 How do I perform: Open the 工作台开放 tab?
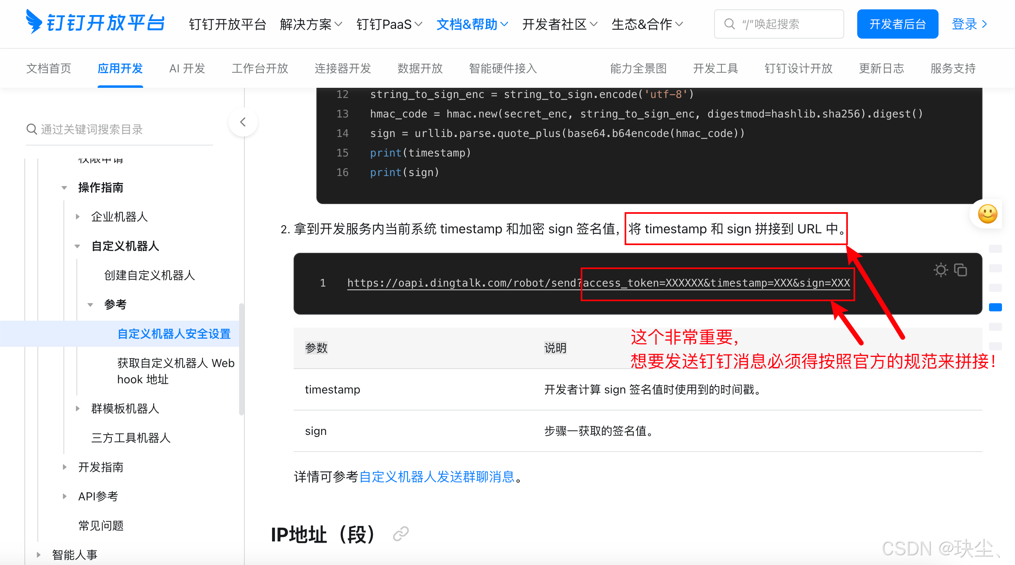click(260, 68)
